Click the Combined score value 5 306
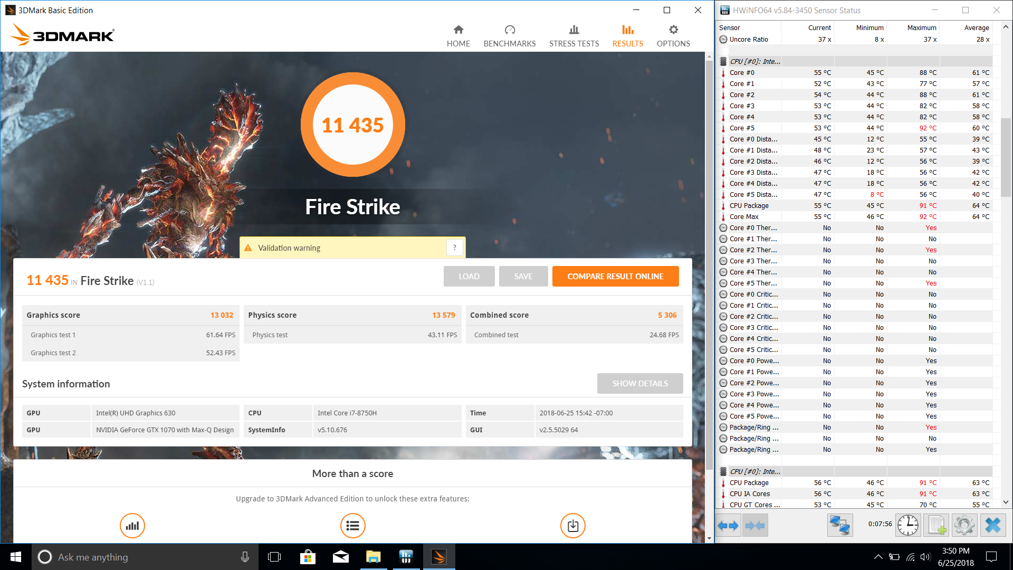 [667, 315]
